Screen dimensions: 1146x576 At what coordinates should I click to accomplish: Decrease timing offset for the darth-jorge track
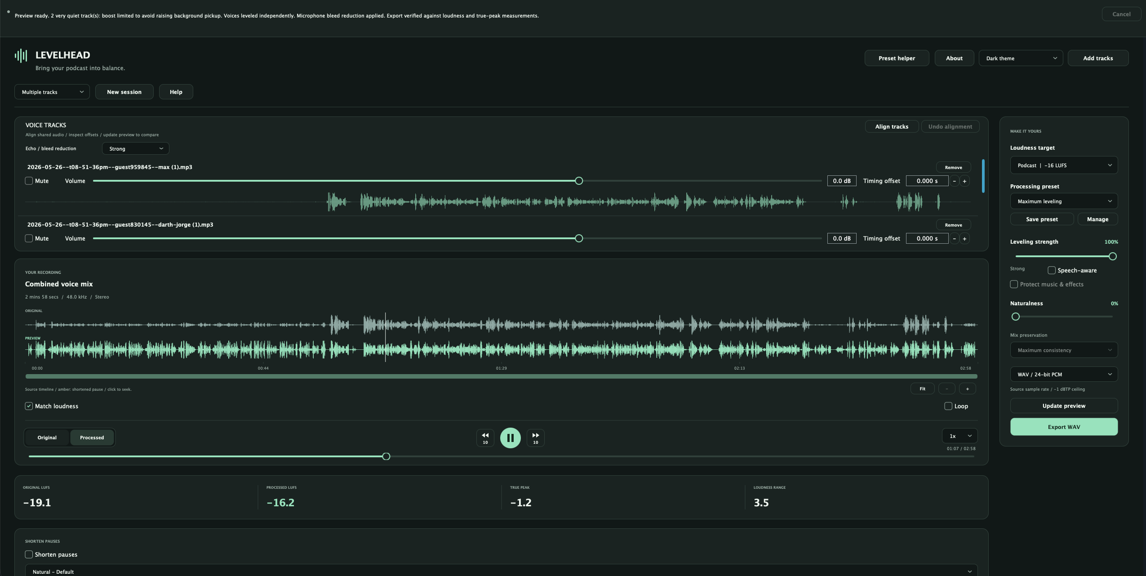(x=954, y=239)
